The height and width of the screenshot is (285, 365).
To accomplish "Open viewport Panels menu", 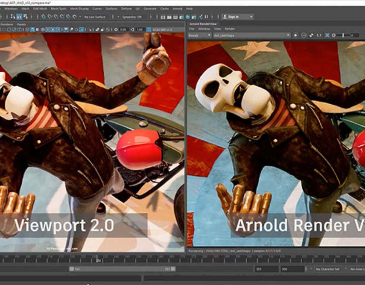I will [x=21, y=25].
